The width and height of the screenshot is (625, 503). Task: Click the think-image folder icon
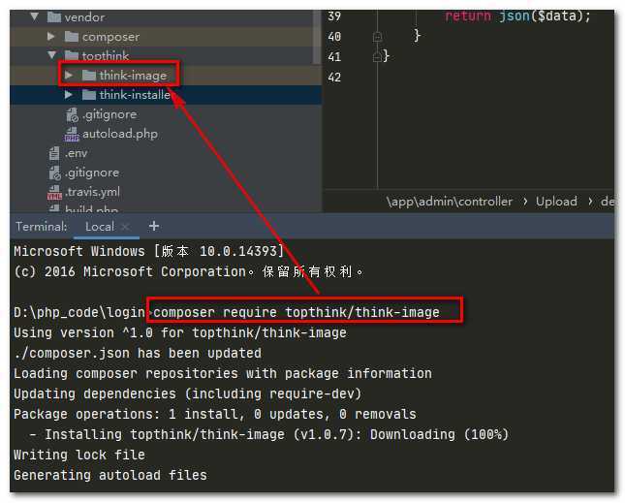(89, 75)
